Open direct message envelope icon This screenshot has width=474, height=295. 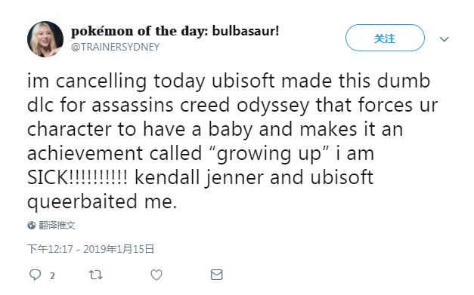pos(216,275)
